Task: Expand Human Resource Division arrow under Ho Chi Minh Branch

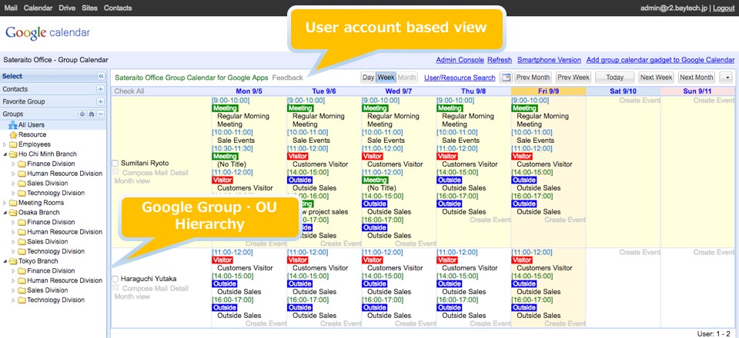Action: click(13, 174)
